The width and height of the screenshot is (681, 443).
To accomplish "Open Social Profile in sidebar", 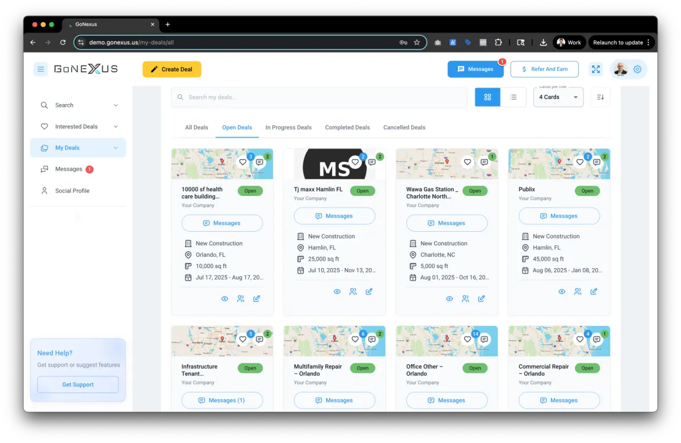I will 78,191.
